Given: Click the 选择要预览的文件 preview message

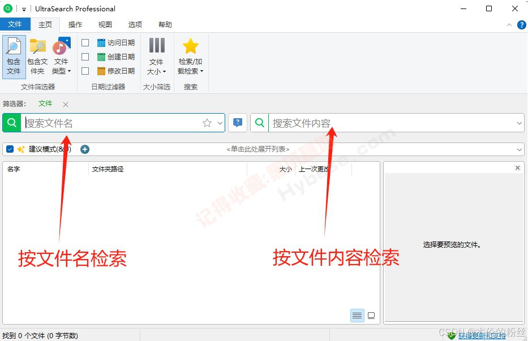Looking at the screenshot, I should tap(452, 245).
